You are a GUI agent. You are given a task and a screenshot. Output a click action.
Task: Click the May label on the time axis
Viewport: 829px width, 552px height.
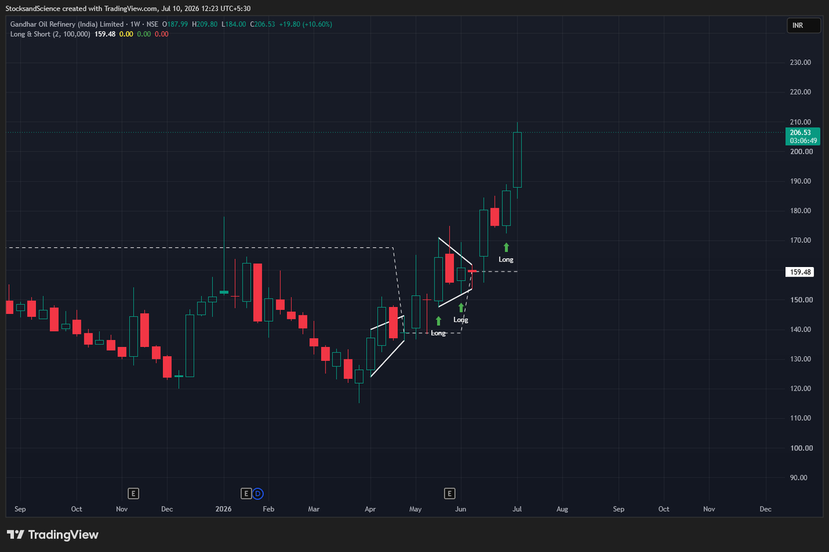[x=416, y=509]
